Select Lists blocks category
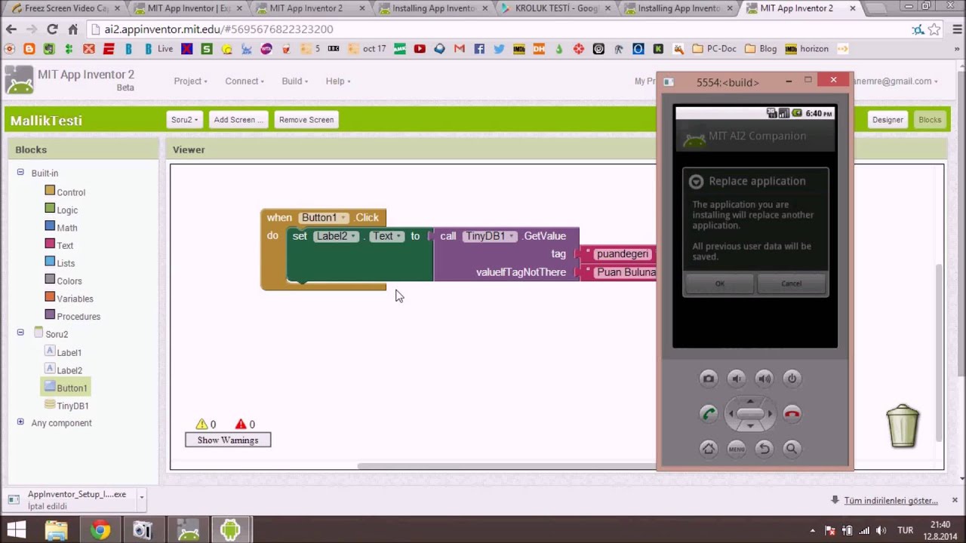This screenshot has height=543, width=966. (60, 262)
